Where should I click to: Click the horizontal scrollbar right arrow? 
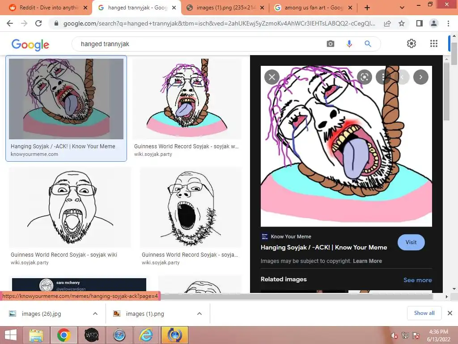446,297
